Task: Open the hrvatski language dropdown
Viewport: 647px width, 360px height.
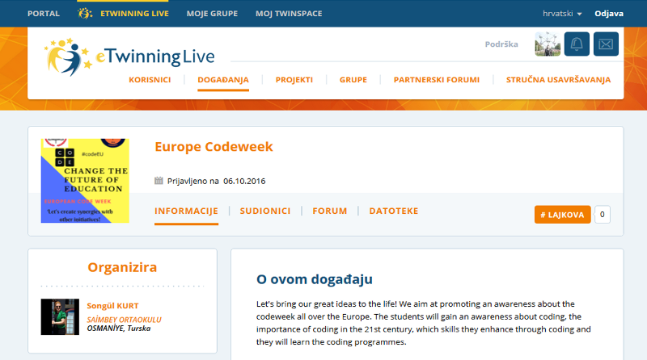Action: [562, 14]
